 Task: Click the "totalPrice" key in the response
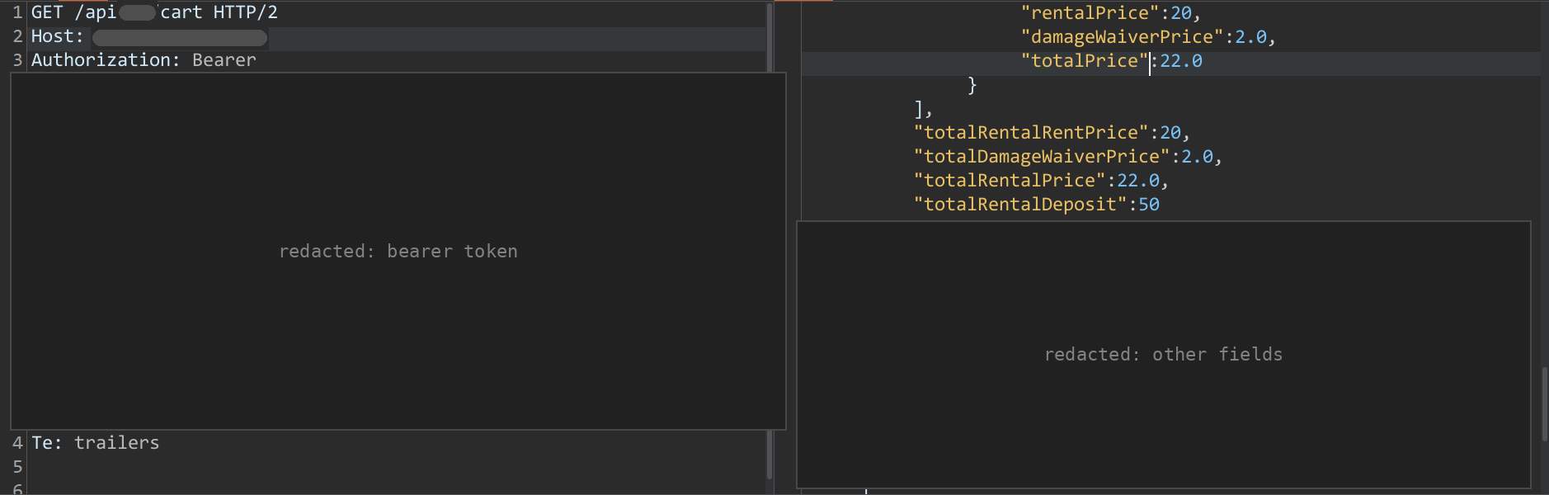click(1085, 61)
